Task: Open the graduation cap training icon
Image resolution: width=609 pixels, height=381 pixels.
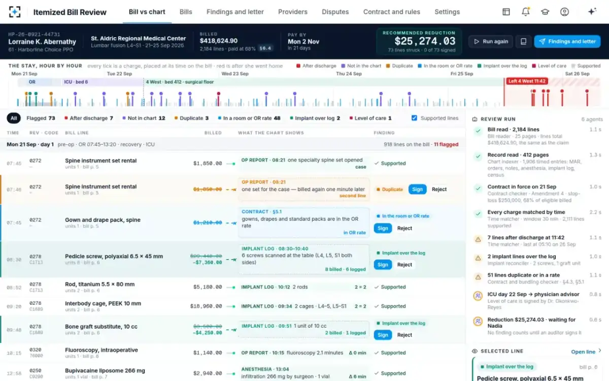Action: coord(545,12)
